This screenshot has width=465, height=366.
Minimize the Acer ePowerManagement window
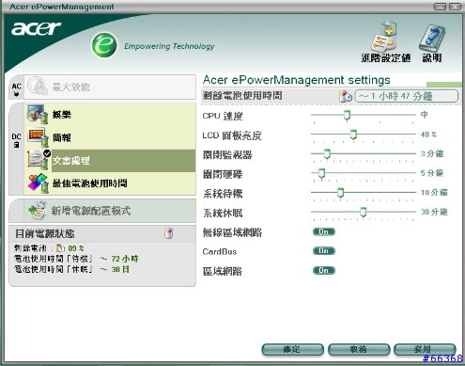point(441,7)
